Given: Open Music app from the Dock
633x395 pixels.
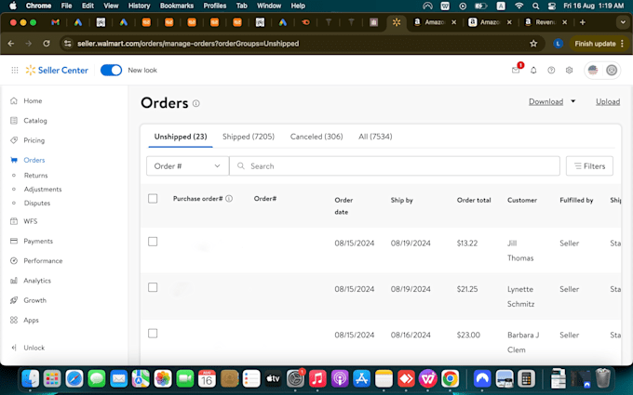Looking at the screenshot, I should click(x=317, y=379).
